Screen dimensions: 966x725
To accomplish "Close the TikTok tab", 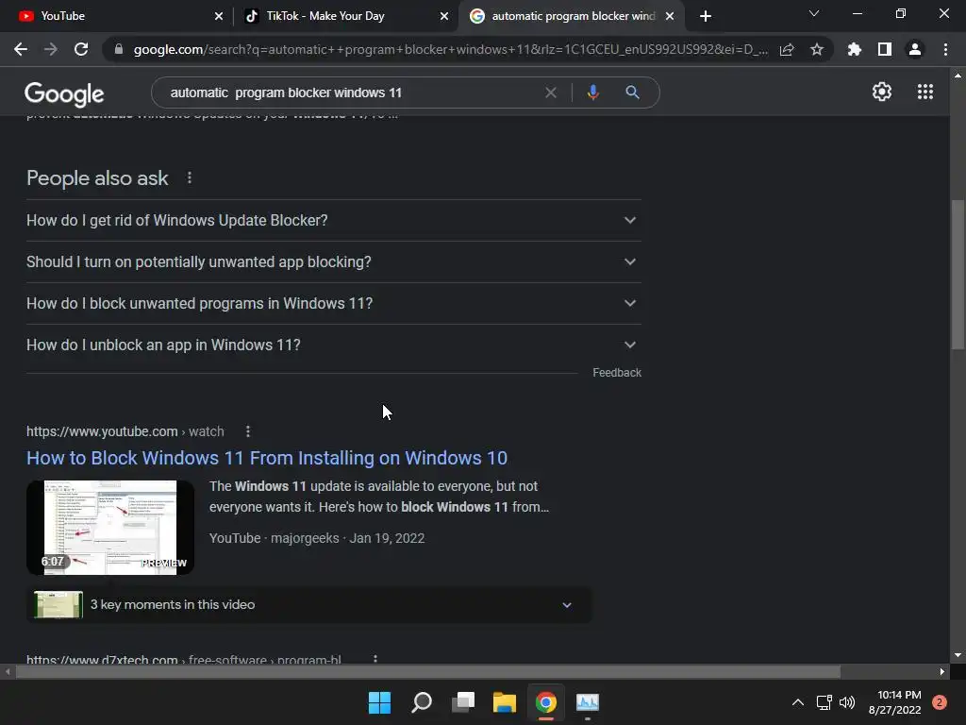I will [444, 16].
